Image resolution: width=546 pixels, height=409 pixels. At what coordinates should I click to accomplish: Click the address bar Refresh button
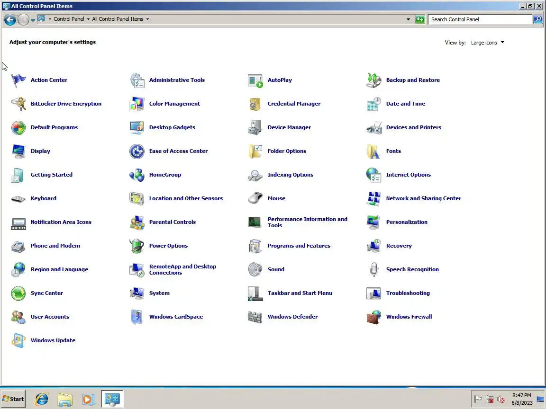[x=420, y=19]
